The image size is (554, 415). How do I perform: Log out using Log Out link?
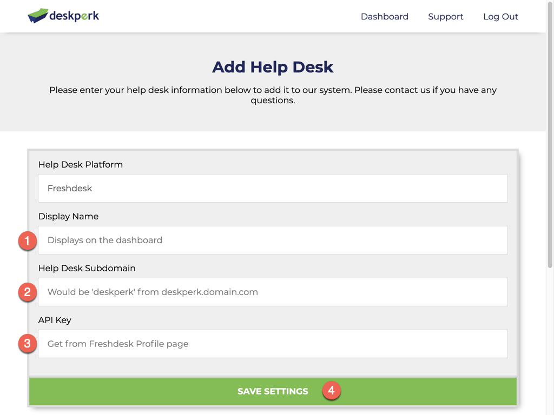click(x=500, y=17)
